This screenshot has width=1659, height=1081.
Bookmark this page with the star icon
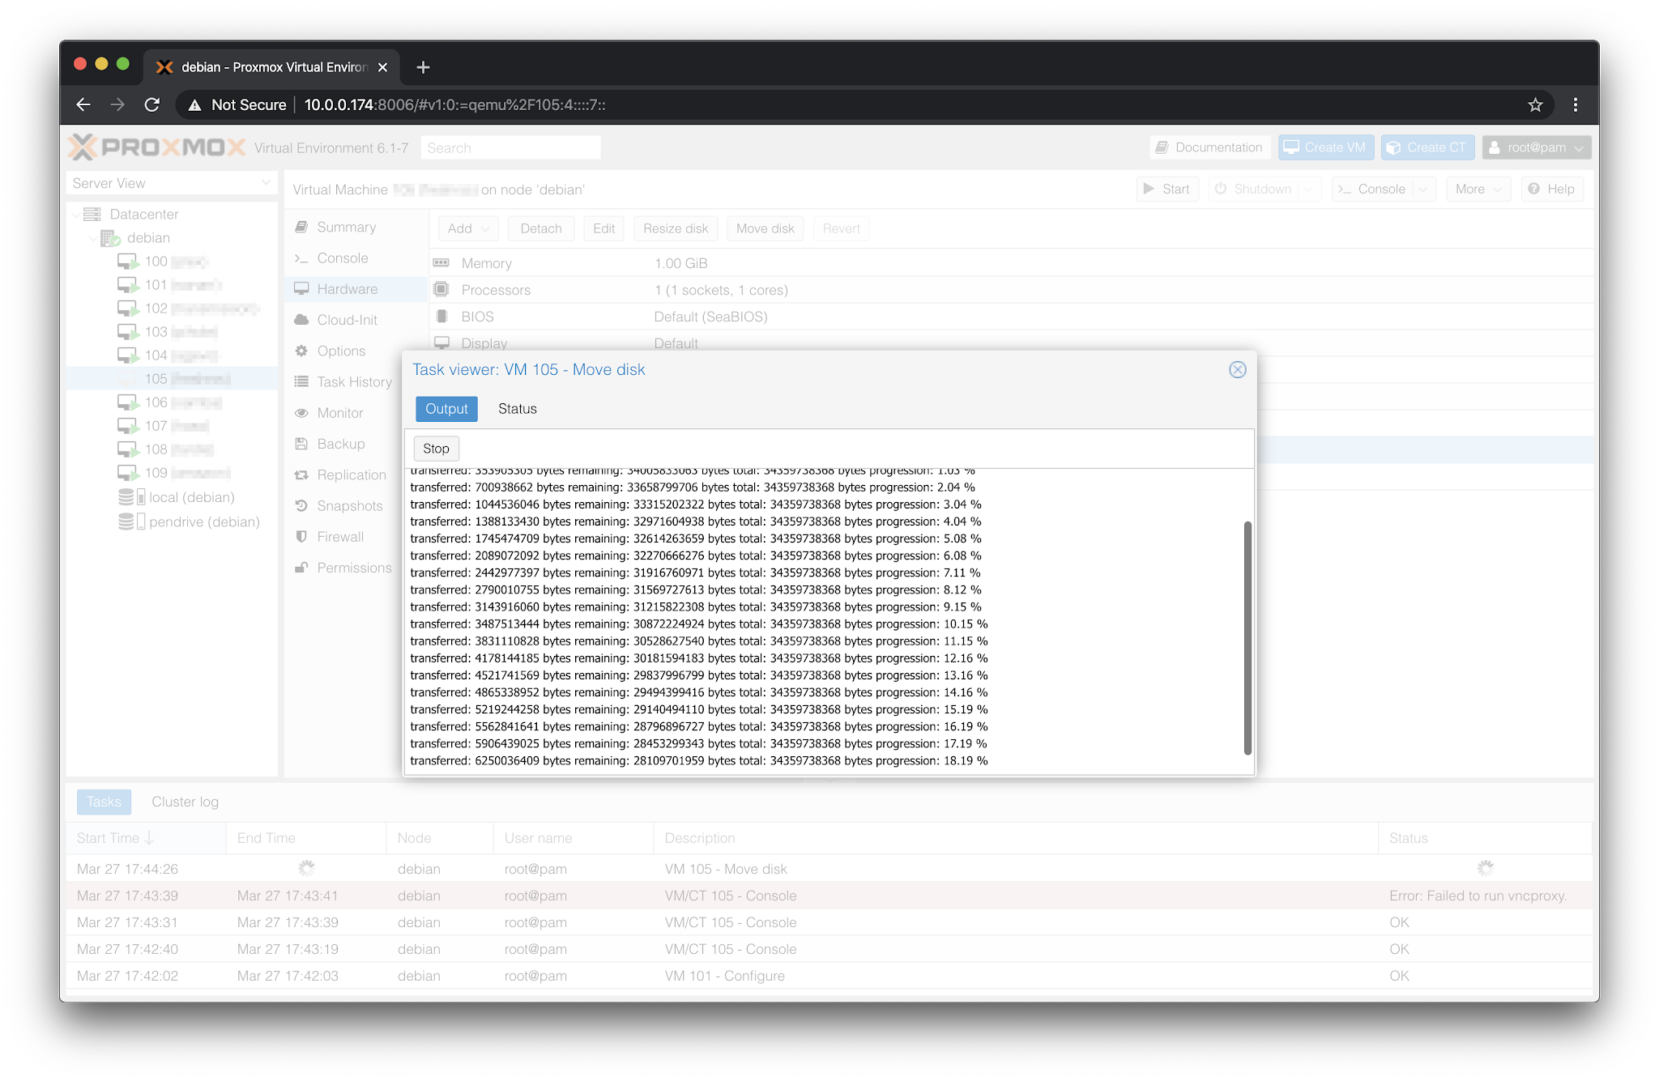click(1535, 104)
